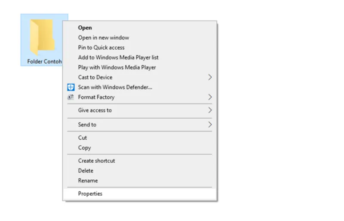
Task: Expand the Format Factory submenu arrow
Action: point(210,97)
